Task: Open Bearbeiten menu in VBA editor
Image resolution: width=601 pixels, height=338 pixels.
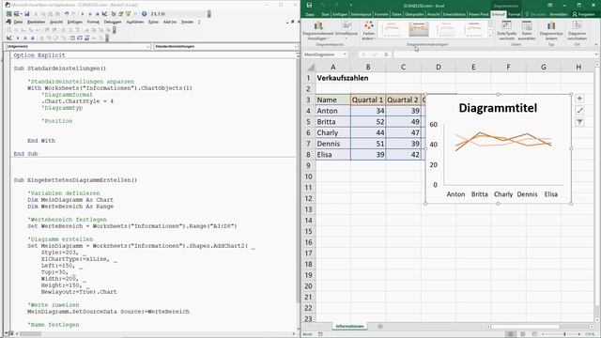Action: (36, 22)
